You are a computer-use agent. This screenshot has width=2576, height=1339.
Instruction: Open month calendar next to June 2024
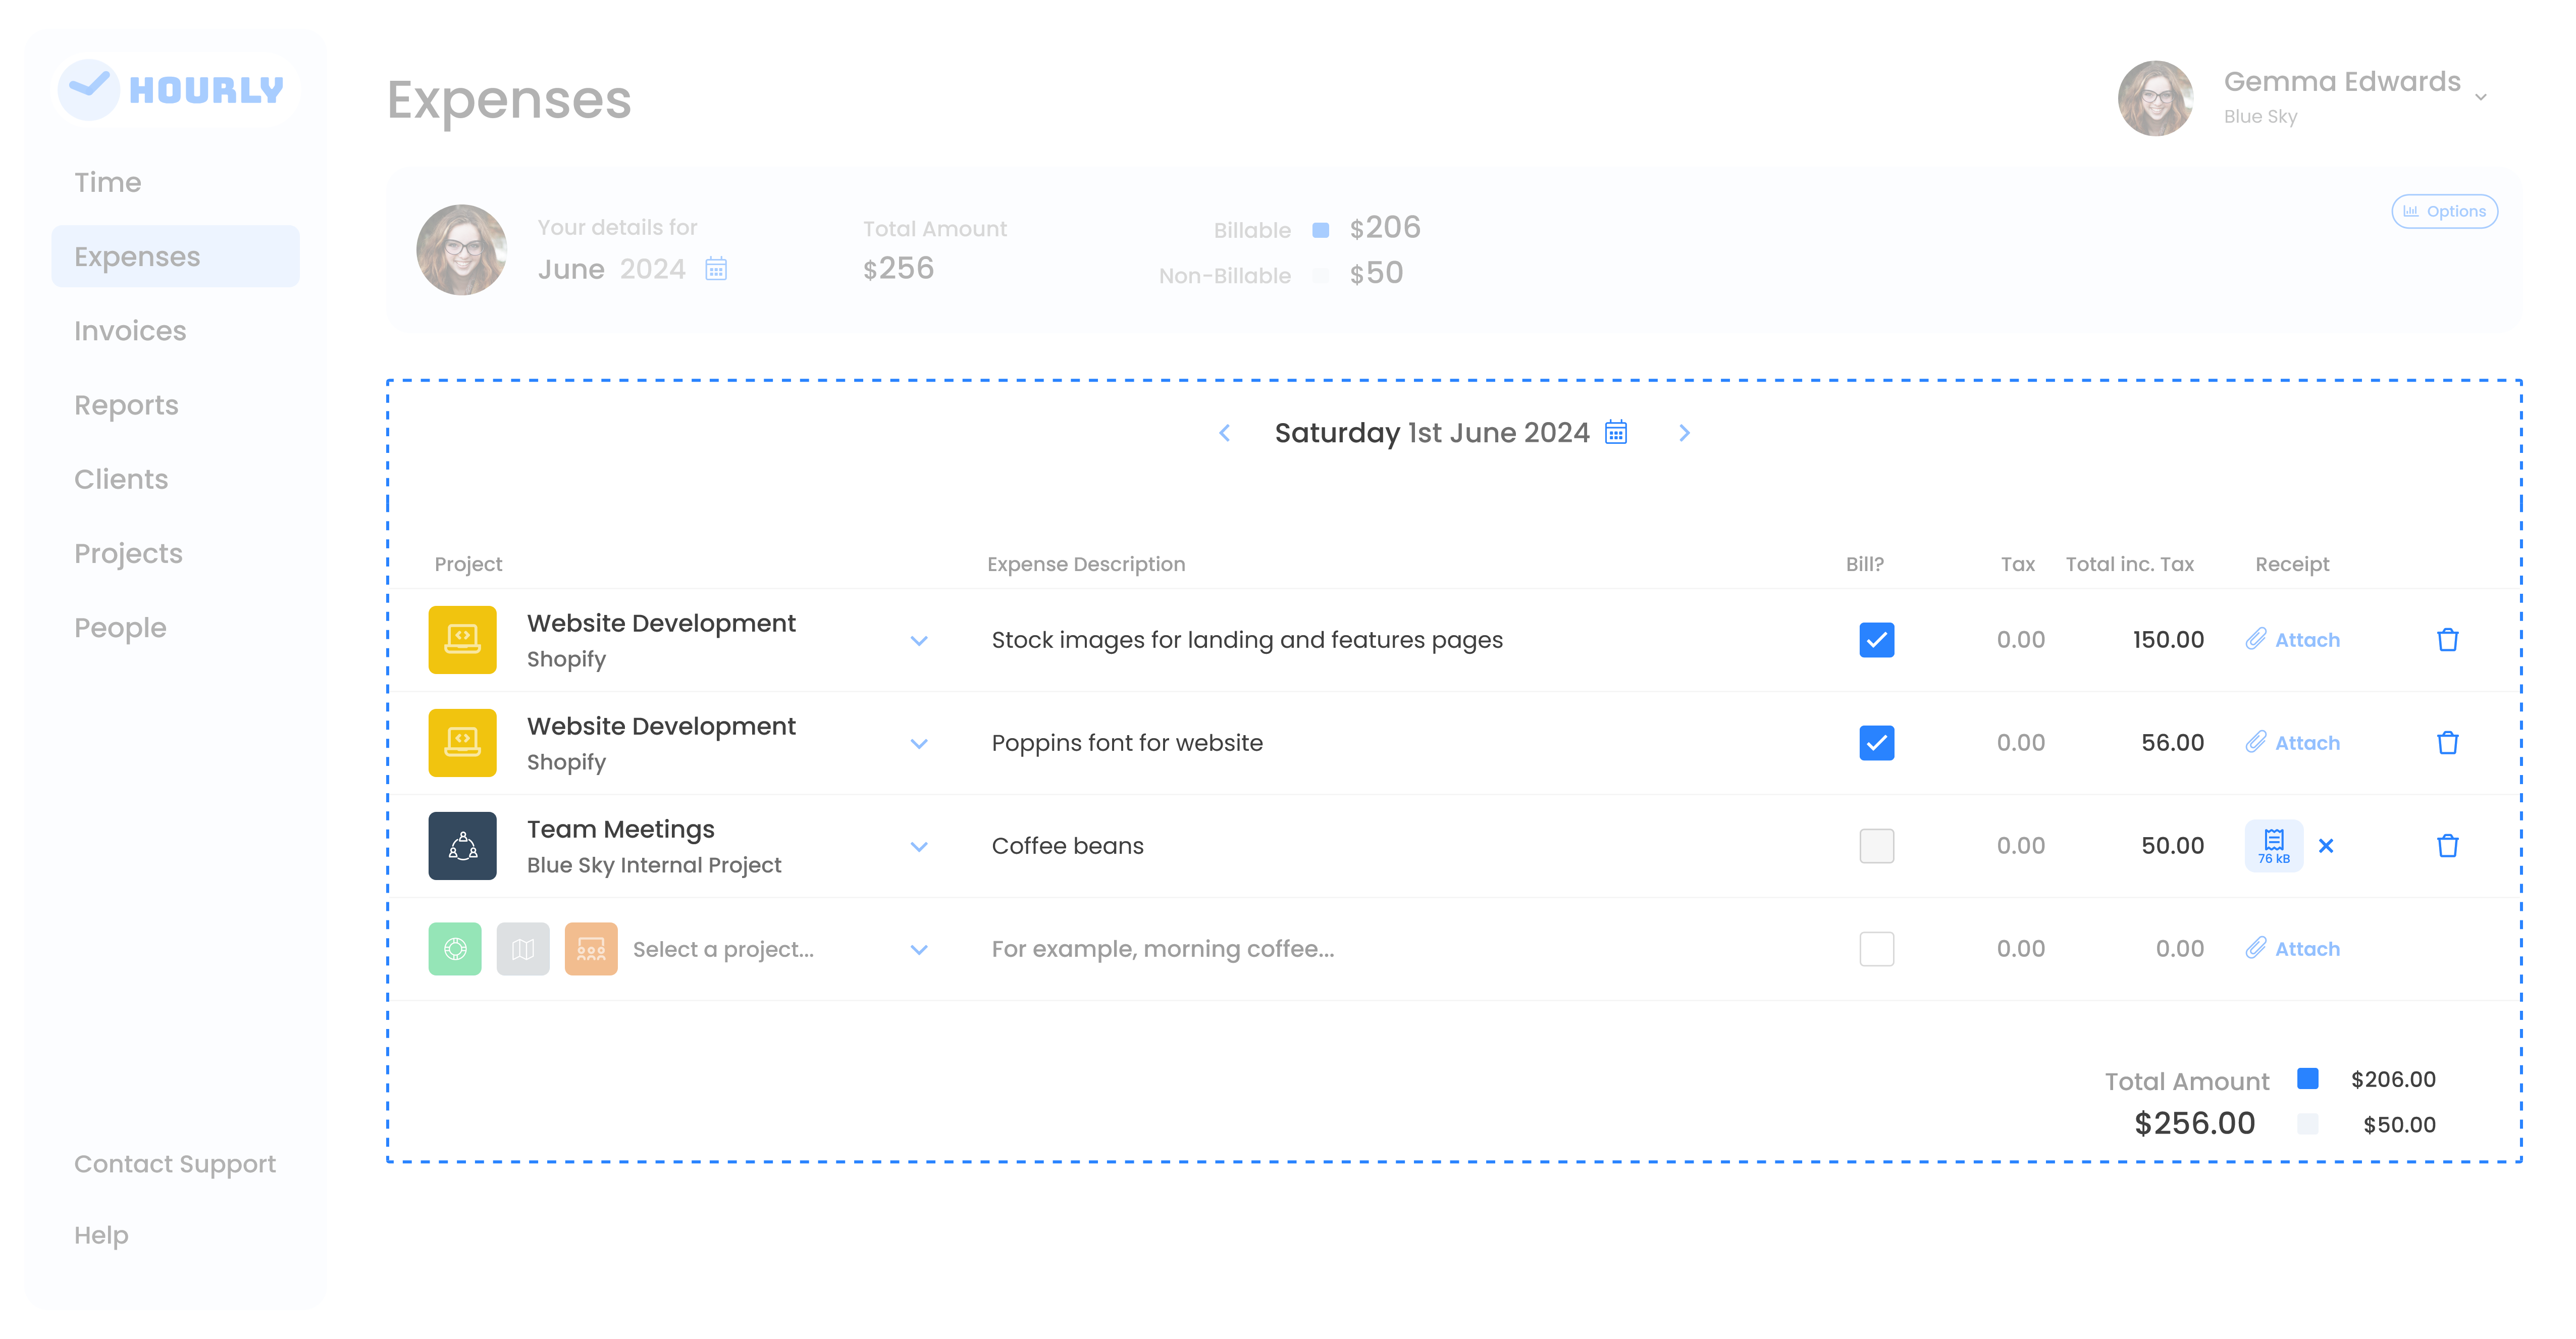coord(716,269)
